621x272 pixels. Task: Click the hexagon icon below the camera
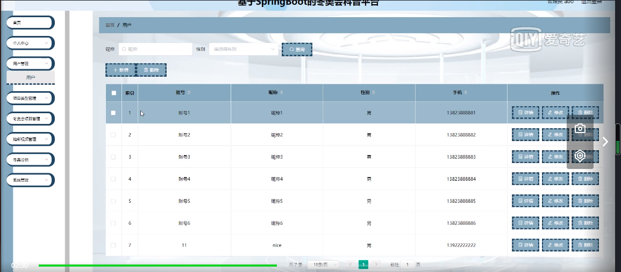(580, 156)
